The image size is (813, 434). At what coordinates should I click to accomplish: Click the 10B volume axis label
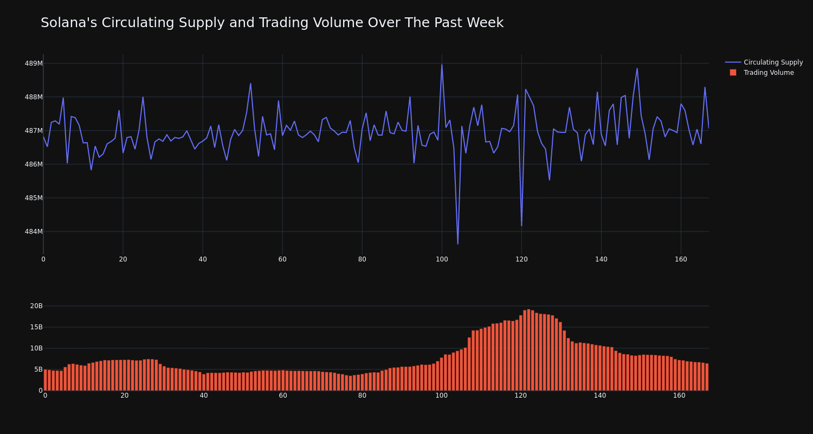(x=36, y=348)
